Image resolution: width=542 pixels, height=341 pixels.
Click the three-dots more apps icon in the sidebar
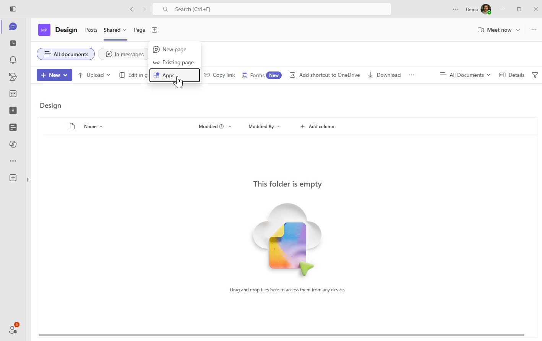13,161
